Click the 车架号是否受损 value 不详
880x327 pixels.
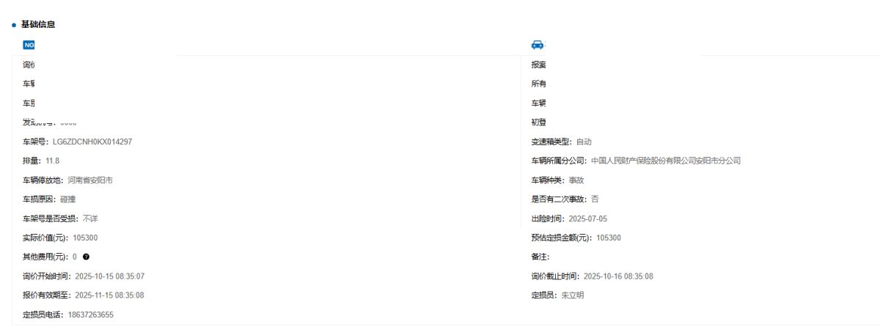(x=89, y=218)
